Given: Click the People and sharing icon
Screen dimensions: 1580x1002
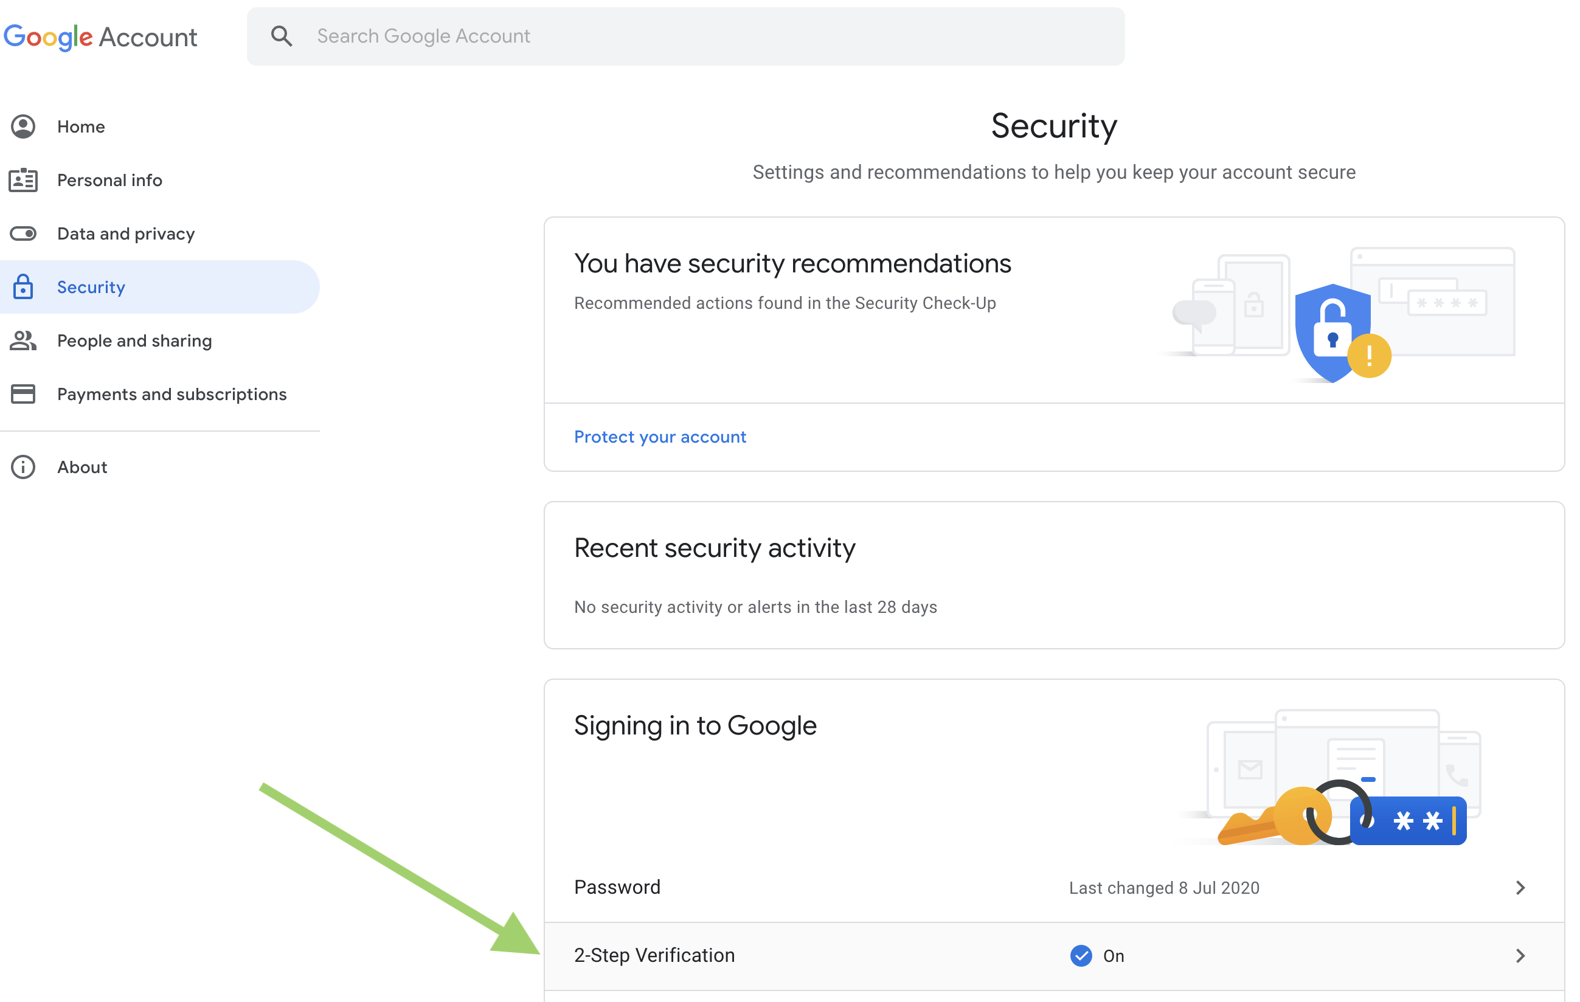Looking at the screenshot, I should click(x=23, y=340).
